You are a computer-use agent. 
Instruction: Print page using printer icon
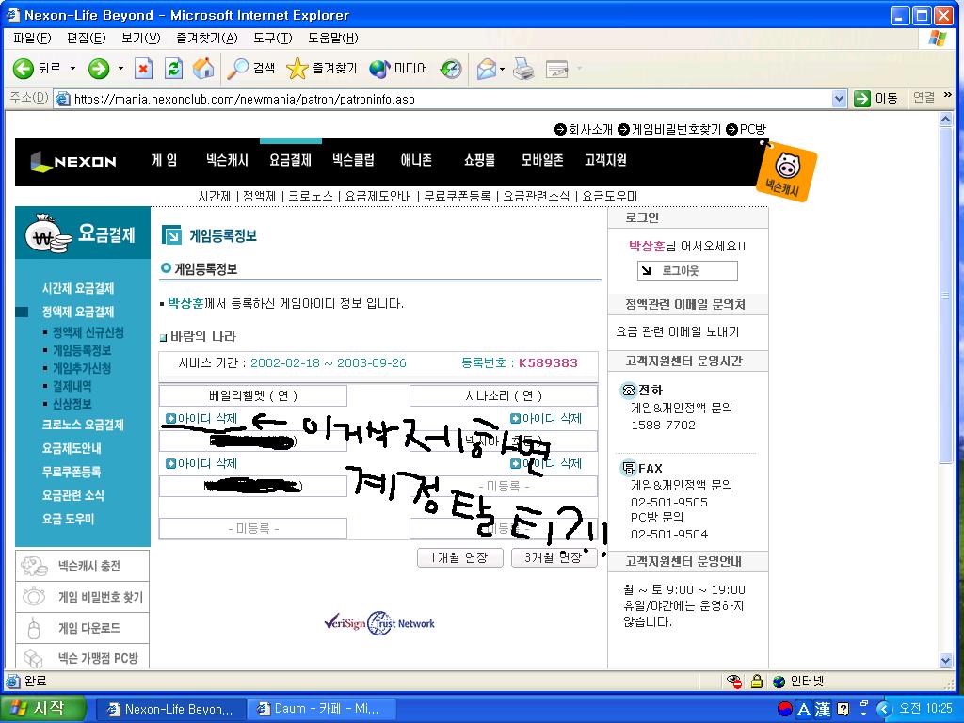point(523,68)
